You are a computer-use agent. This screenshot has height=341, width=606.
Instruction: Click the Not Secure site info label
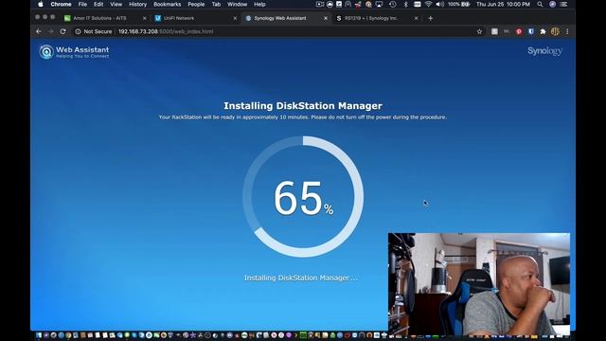pos(94,31)
